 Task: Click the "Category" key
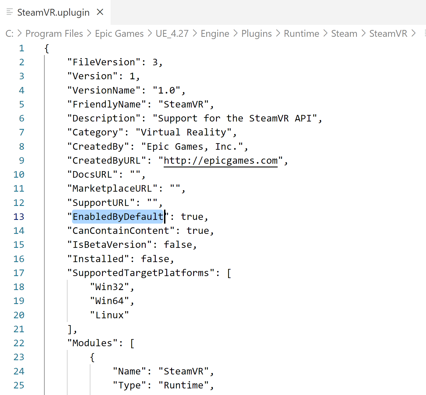click(95, 132)
